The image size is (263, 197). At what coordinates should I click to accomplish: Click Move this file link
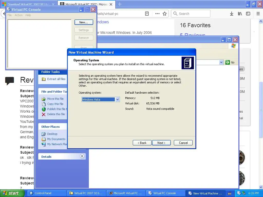point(55,99)
